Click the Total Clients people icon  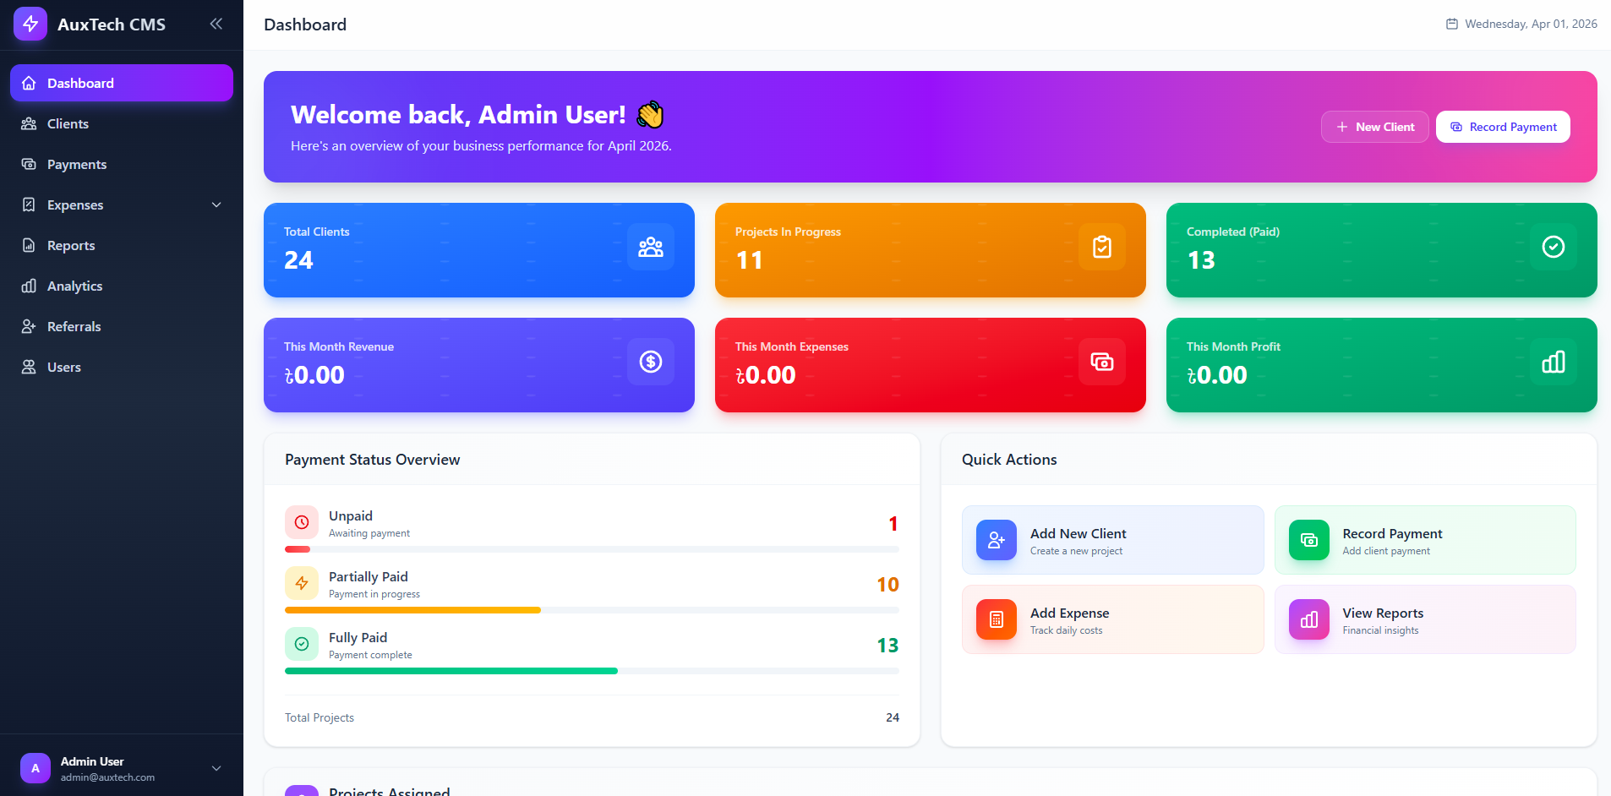tap(650, 247)
